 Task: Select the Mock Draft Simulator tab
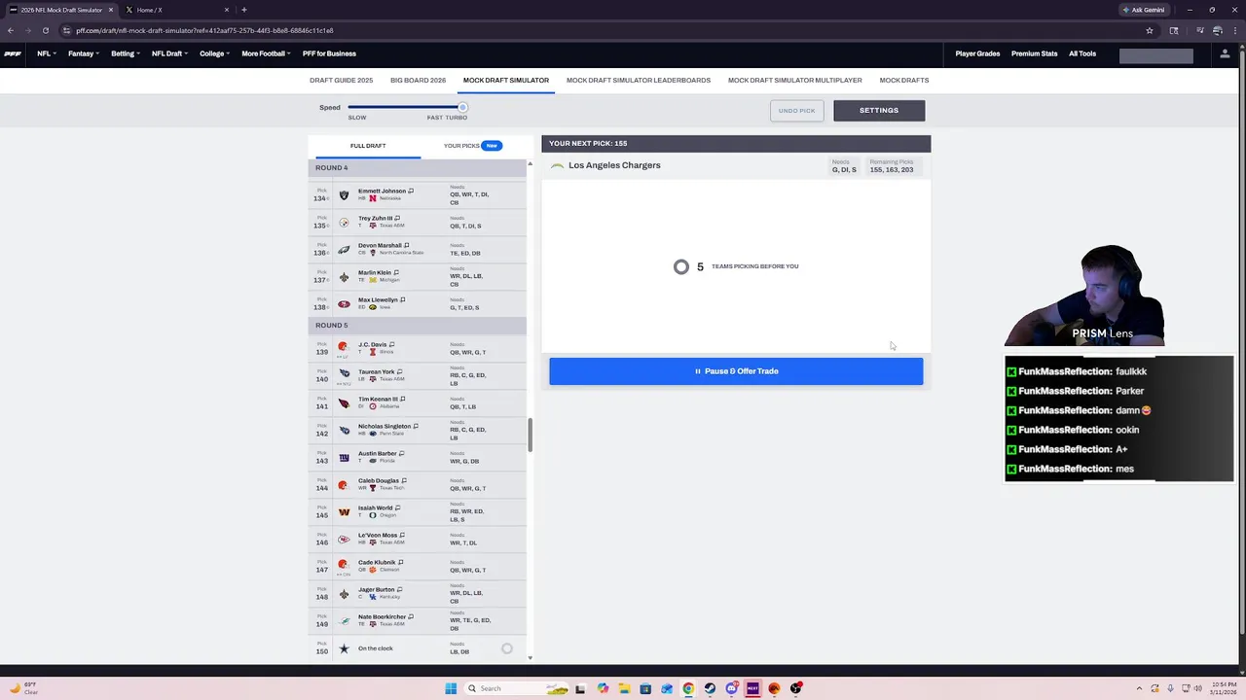pyautogui.click(x=506, y=80)
